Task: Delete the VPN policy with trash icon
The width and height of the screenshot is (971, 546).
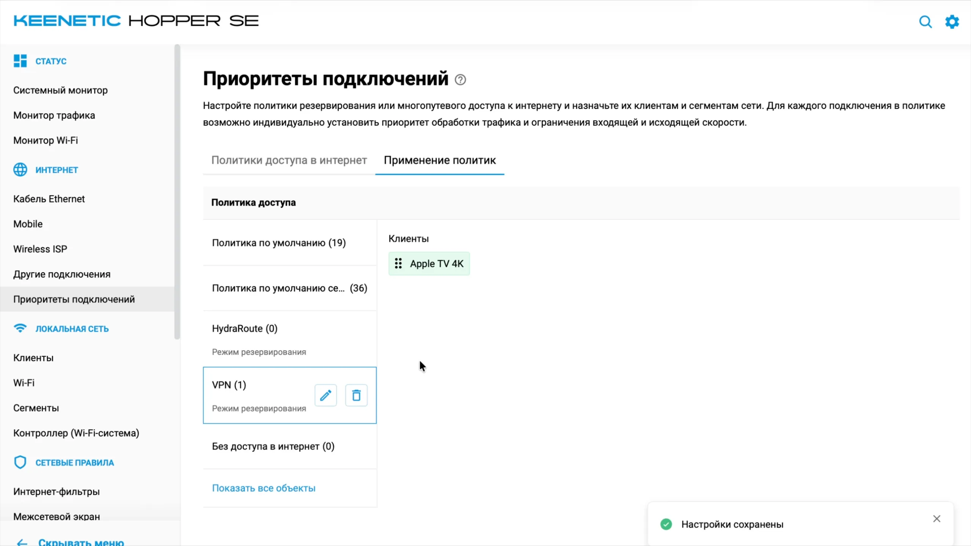Action: (356, 395)
